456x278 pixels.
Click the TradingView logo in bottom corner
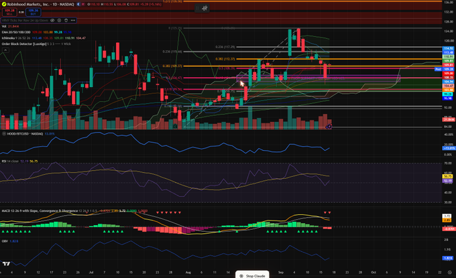(6, 263)
